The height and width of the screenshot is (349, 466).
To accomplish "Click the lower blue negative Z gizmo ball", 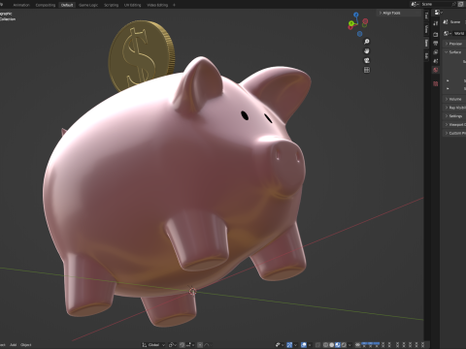I will (359, 34).
